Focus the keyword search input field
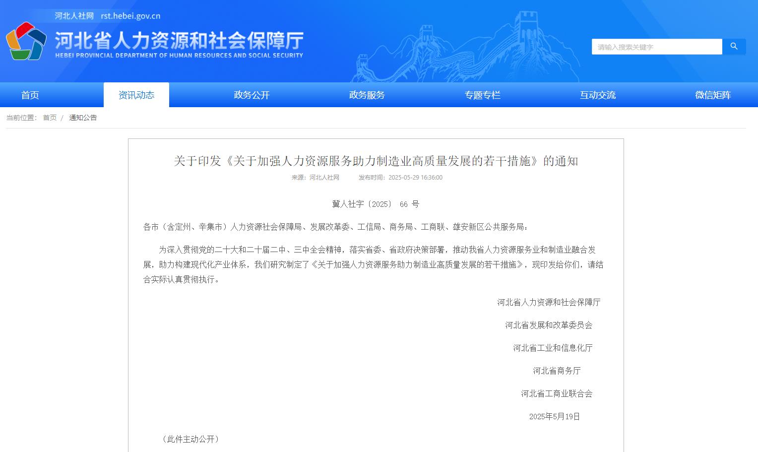Image resolution: width=758 pixels, height=452 pixels. 656,47
